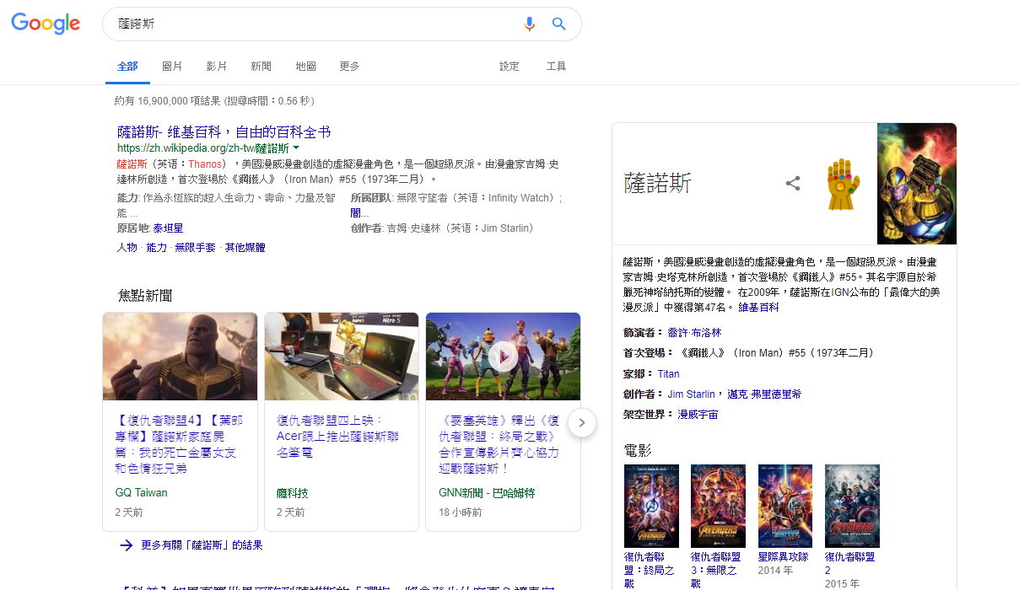Play the Fortnite news video
The height and width of the screenshot is (590, 1019).
(x=503, y=357)
